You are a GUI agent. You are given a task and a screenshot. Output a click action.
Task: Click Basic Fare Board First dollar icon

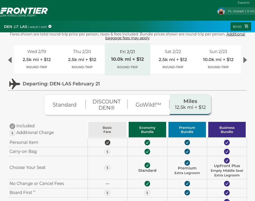[107, 193]
